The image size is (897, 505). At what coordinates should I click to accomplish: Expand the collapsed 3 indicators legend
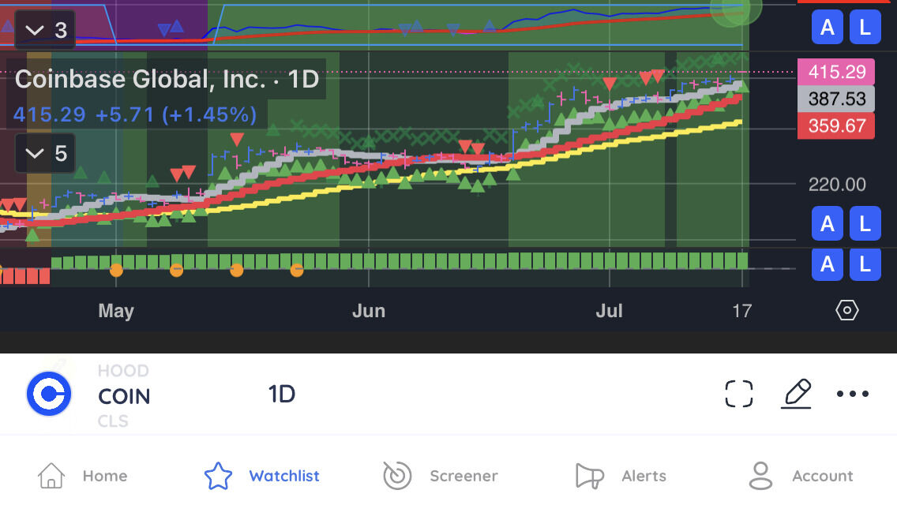coord(45,30)
